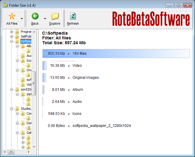Open the Icons folder size entry
195x157 pixels.
[x=77, y=114]
